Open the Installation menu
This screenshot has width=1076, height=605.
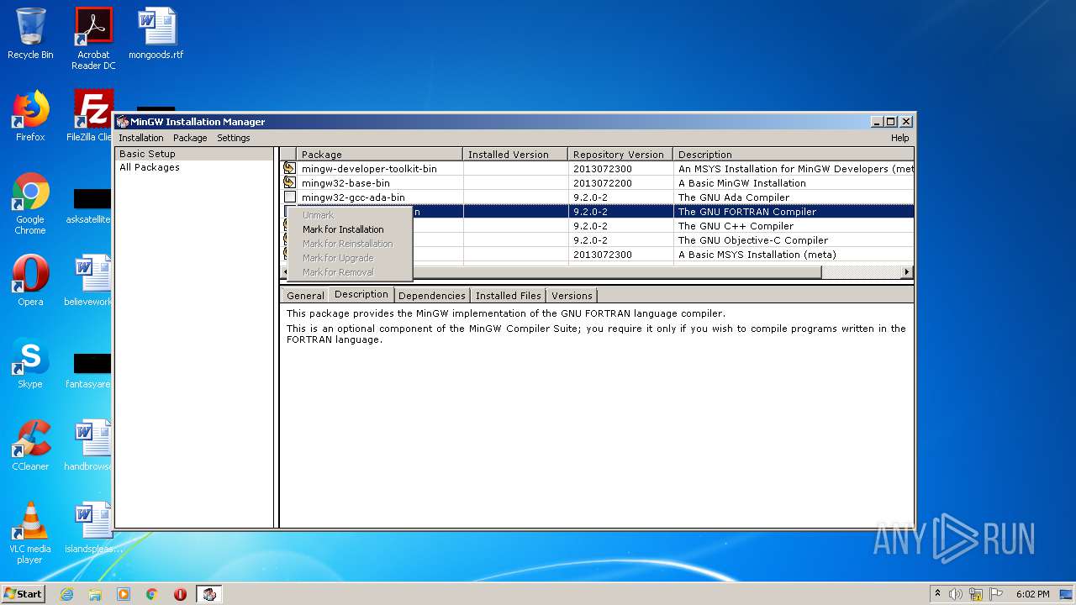click(141, 138)
